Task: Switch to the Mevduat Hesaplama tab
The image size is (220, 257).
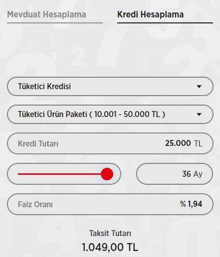Action: pos(47,14)
